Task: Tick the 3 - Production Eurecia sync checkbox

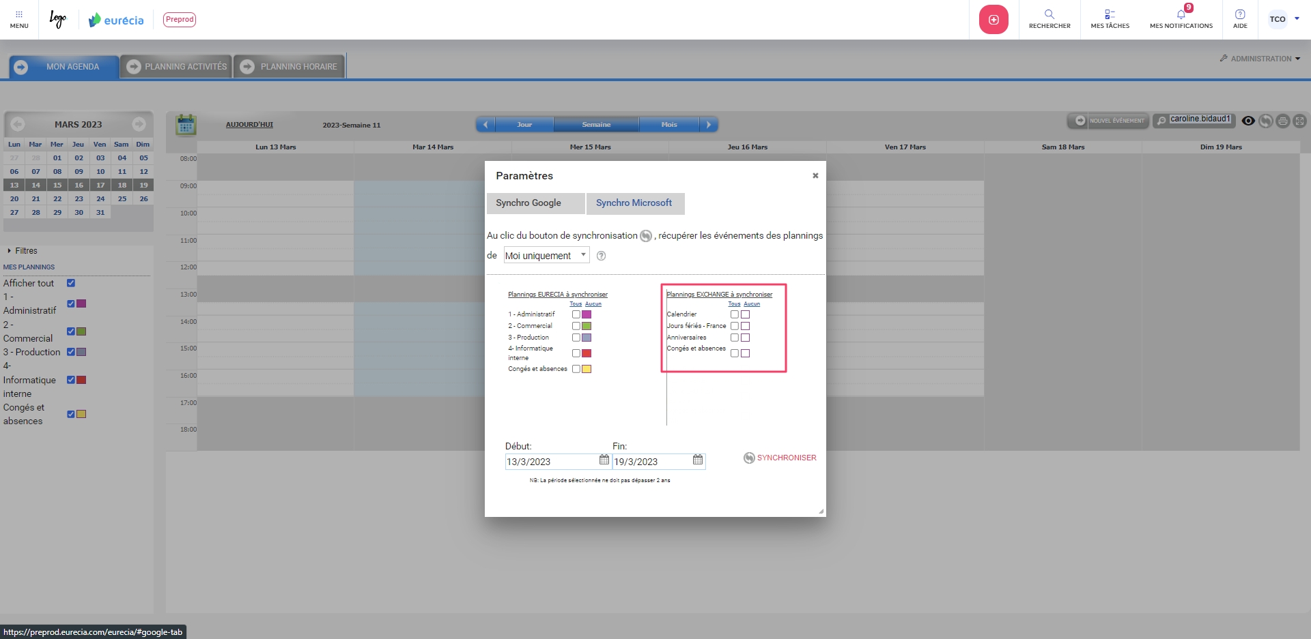Action: point(576,338)
